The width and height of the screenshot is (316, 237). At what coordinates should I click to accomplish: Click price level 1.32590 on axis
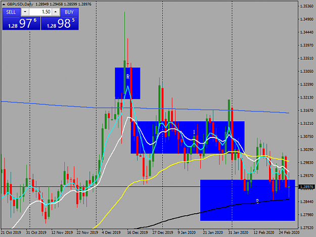pyautogui.click(x=307, y=84)
